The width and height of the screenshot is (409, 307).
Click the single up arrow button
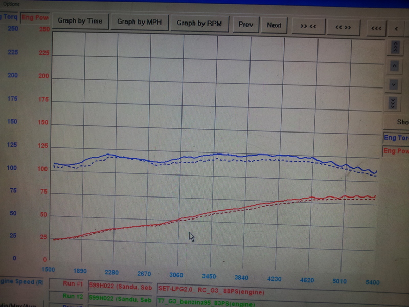coord(394,66)
